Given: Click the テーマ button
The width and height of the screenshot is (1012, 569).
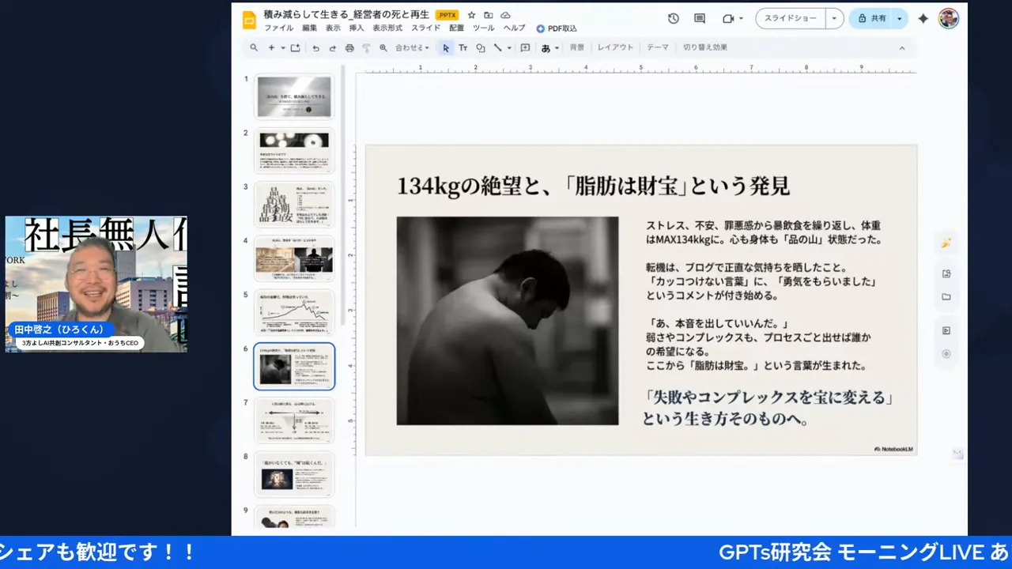Looking at the screenshot, I should tap(657, 47).
